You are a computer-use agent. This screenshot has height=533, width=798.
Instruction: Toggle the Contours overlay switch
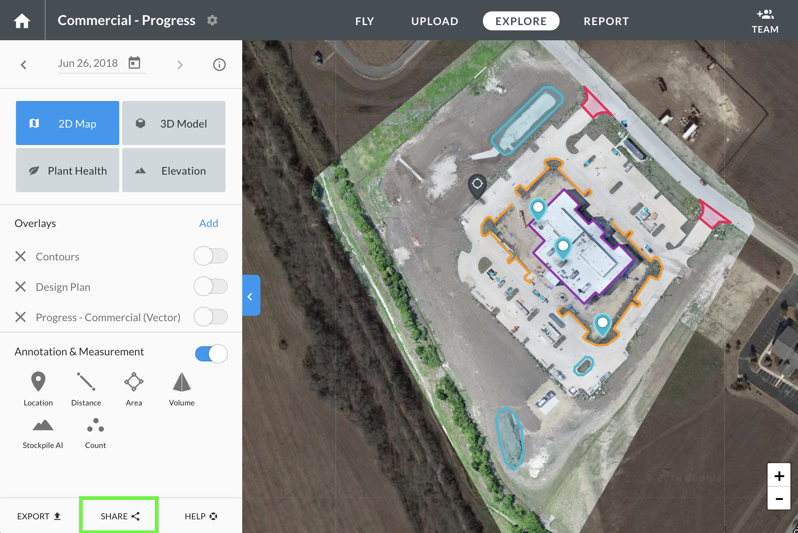coord(211,256)
